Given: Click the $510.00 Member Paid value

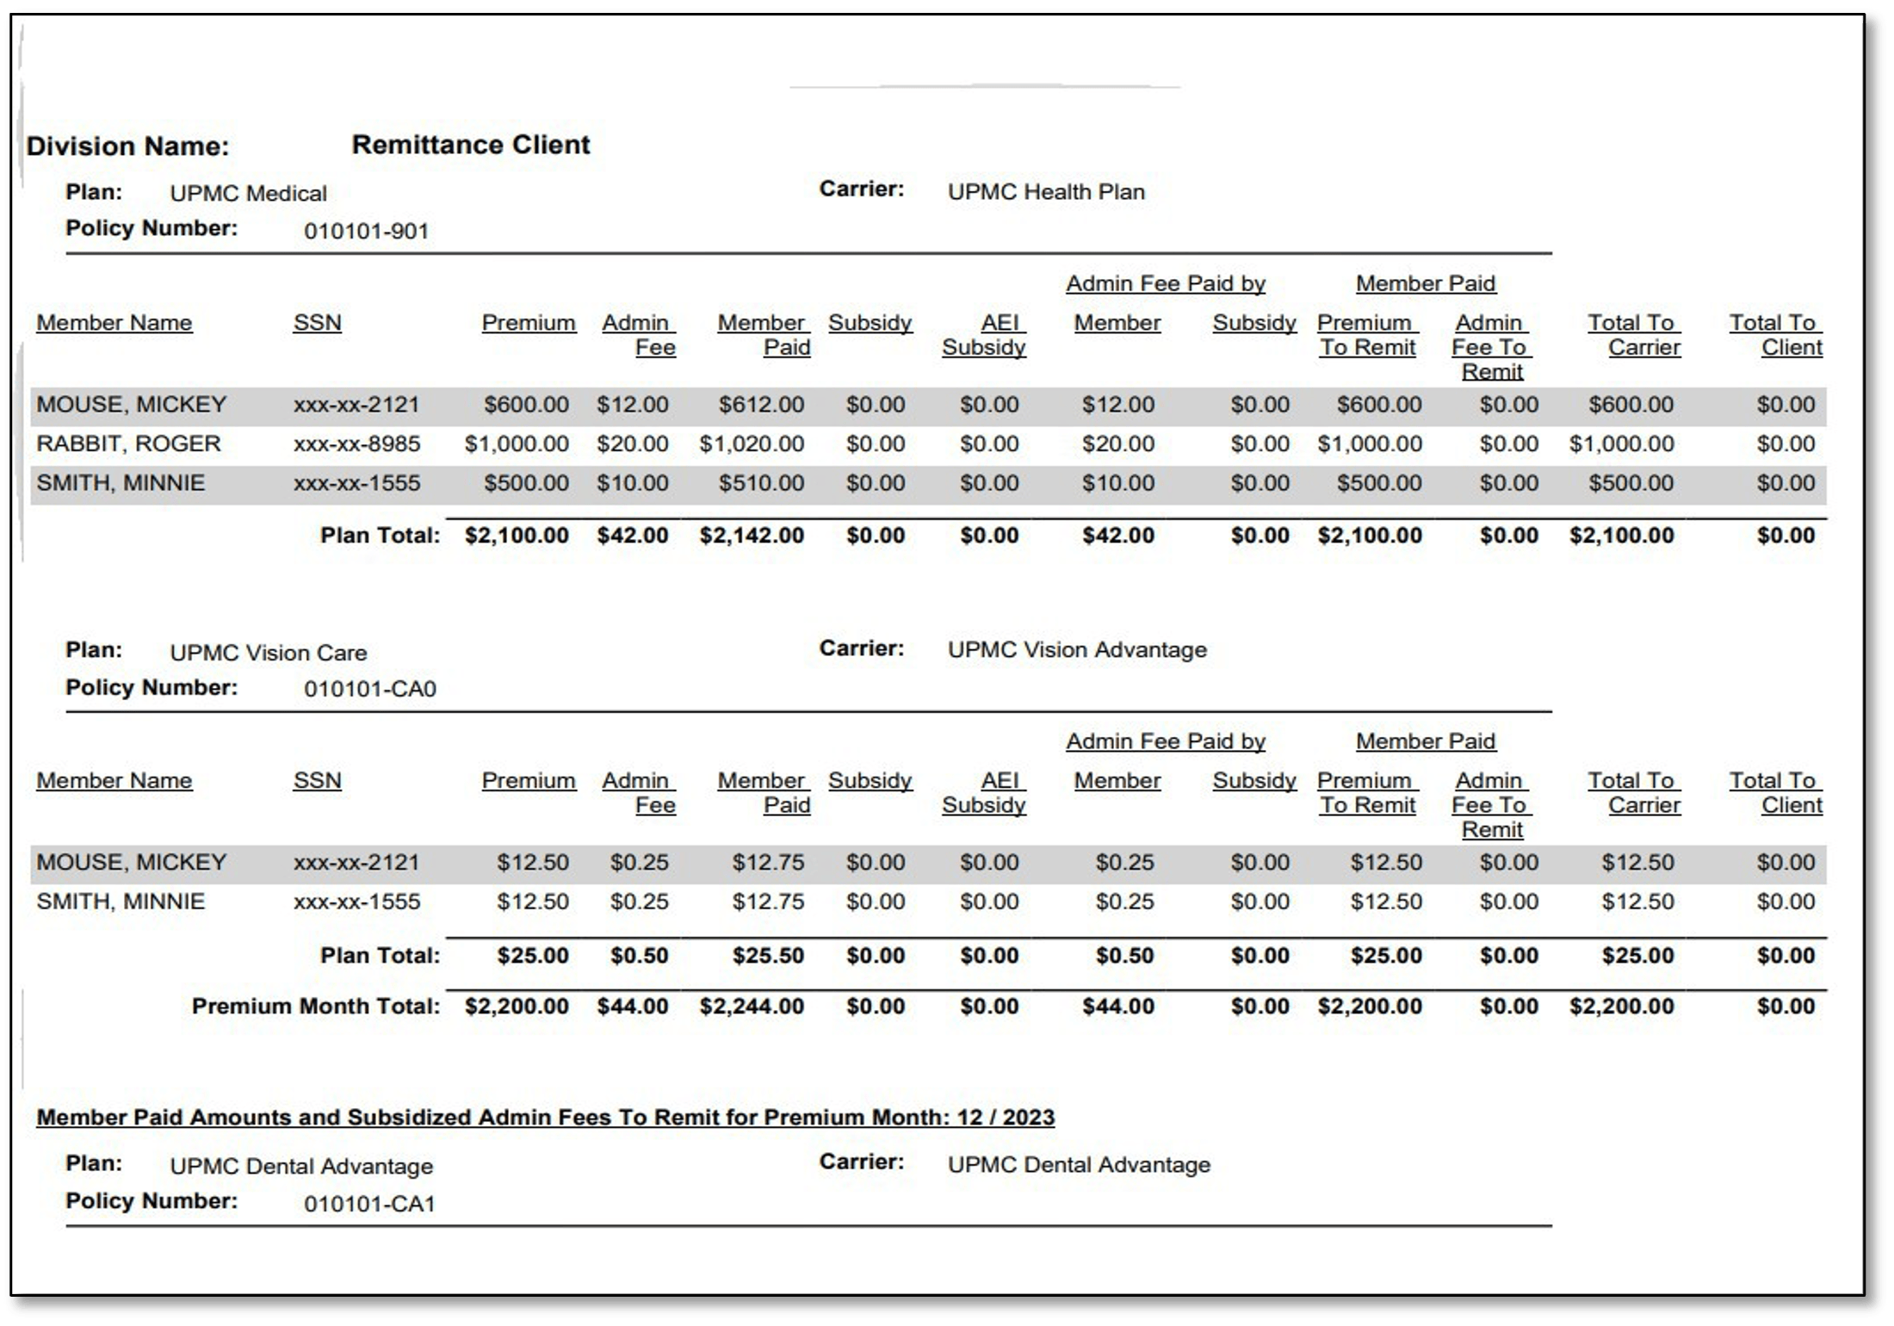Looking at the screenshot, I should [761, 483].
